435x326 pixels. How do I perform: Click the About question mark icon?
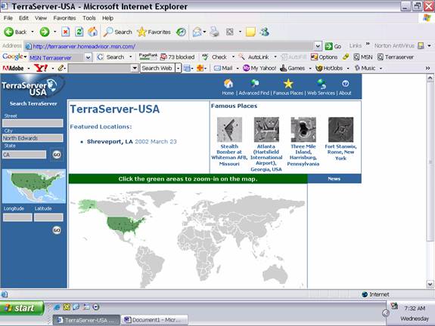tap(345, 83)
